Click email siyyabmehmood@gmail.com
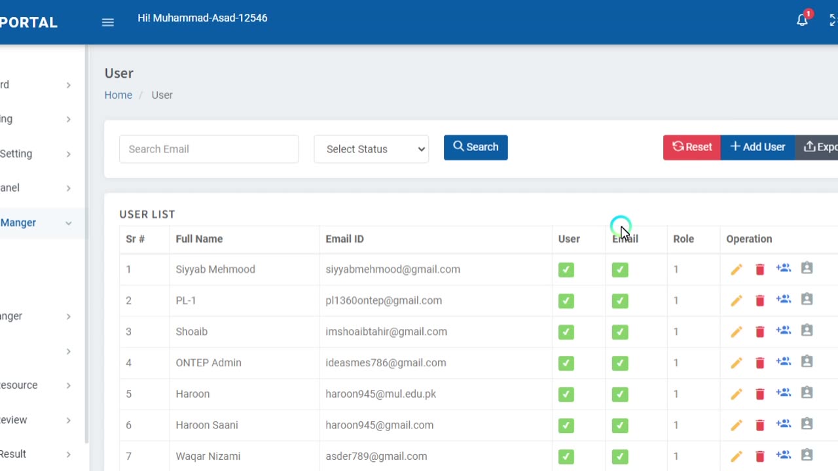838x471 pixels. tap(393, 270)
